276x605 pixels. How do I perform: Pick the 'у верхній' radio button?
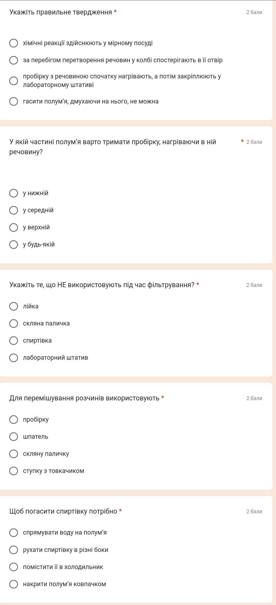point(14,227)
